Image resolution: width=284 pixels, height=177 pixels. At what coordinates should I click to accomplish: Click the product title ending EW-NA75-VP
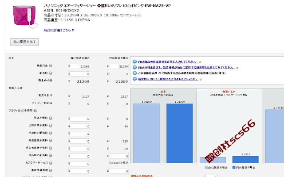point(107,6)
